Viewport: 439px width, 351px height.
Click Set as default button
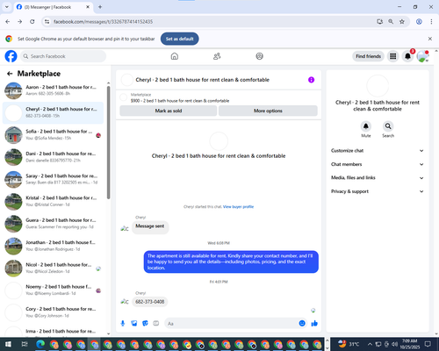pos(180,39)
